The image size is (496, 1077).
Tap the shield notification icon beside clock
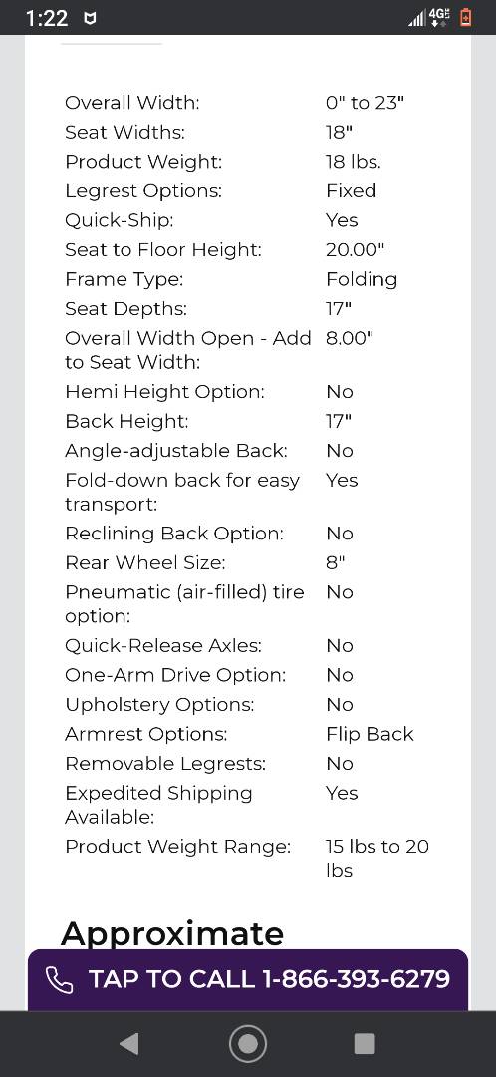coord(90,19)
